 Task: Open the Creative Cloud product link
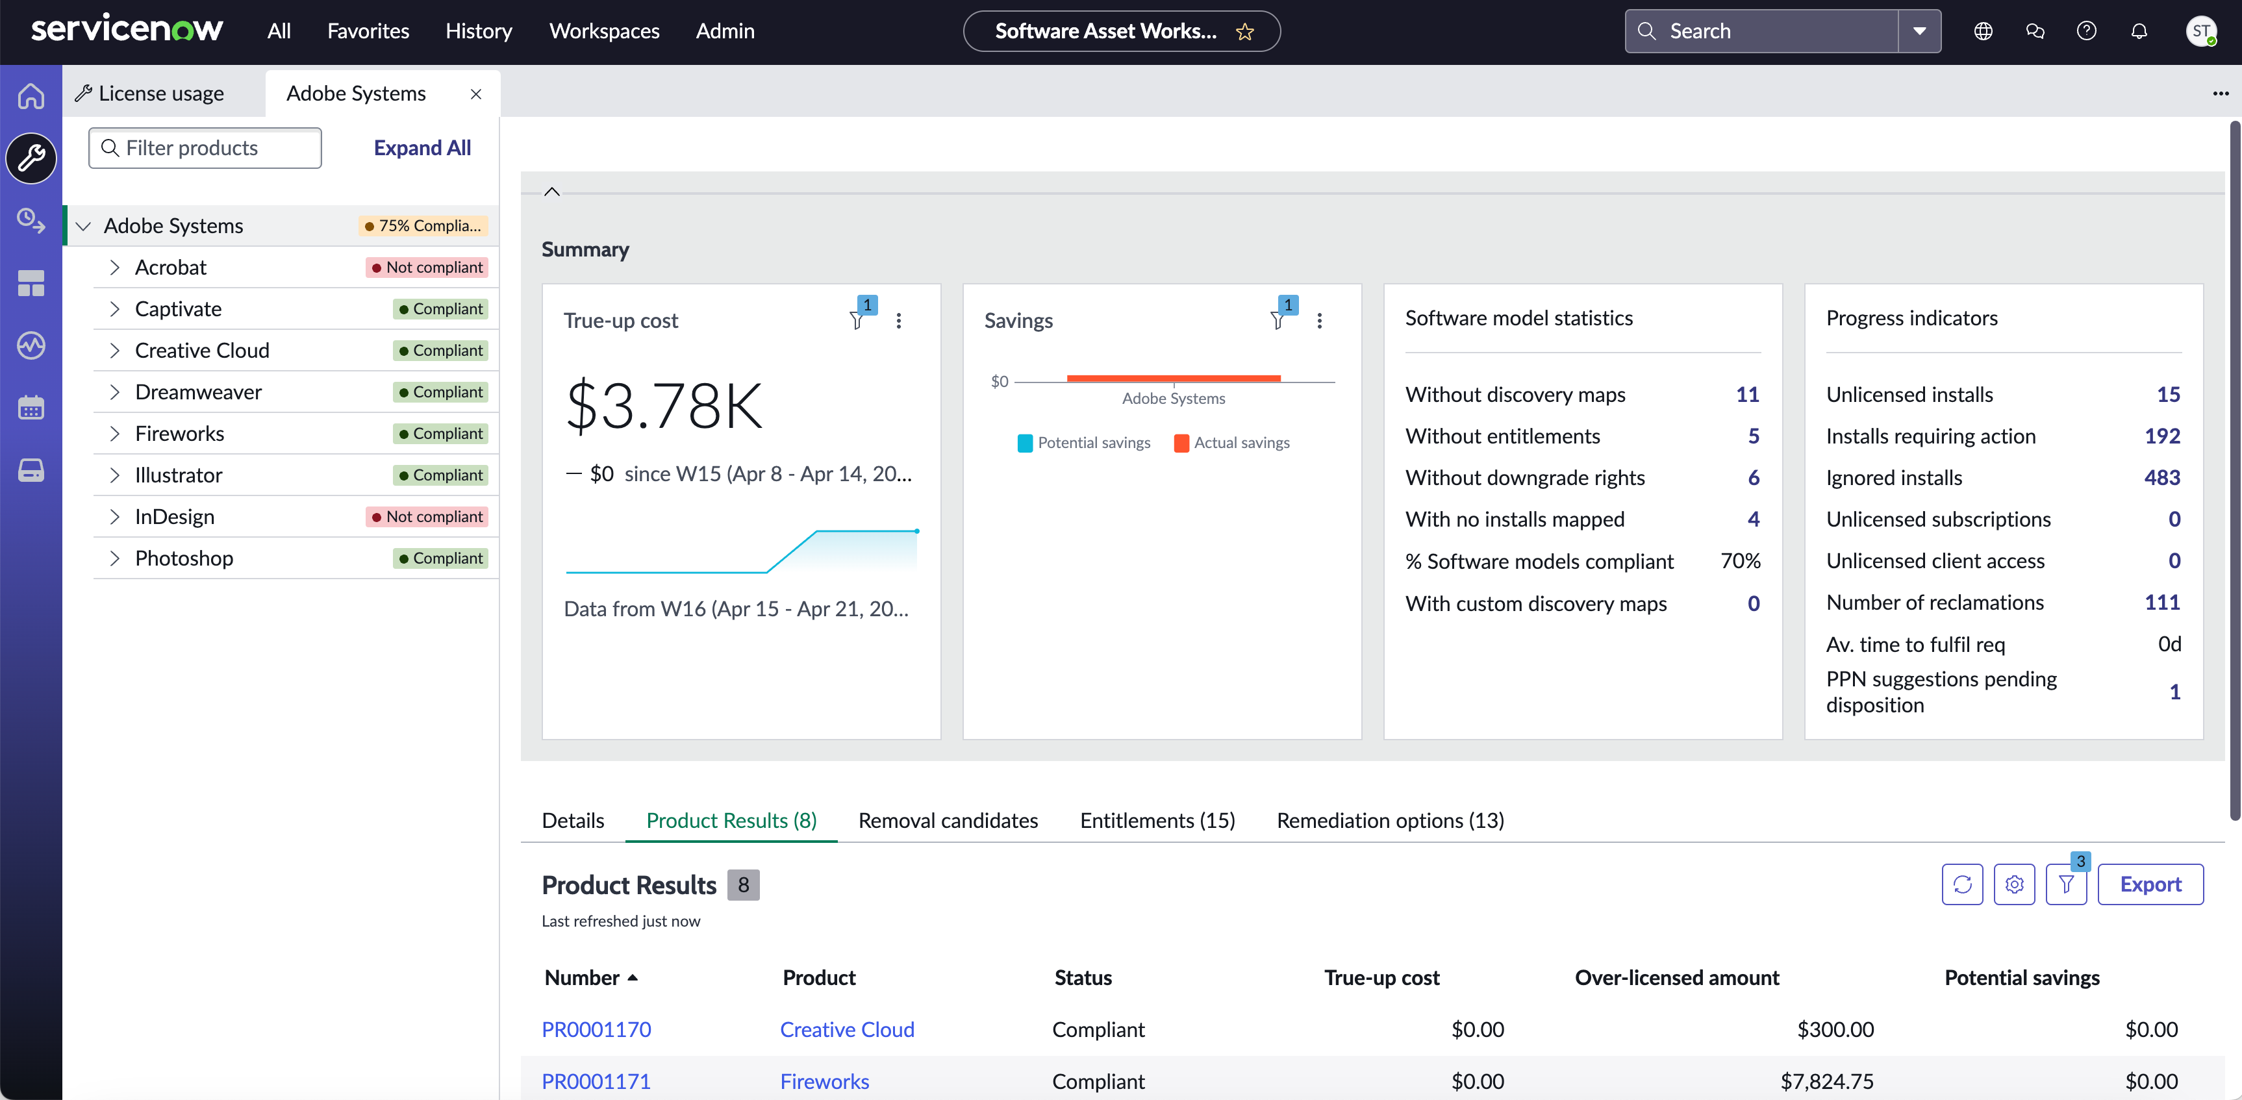[847, 1029]
